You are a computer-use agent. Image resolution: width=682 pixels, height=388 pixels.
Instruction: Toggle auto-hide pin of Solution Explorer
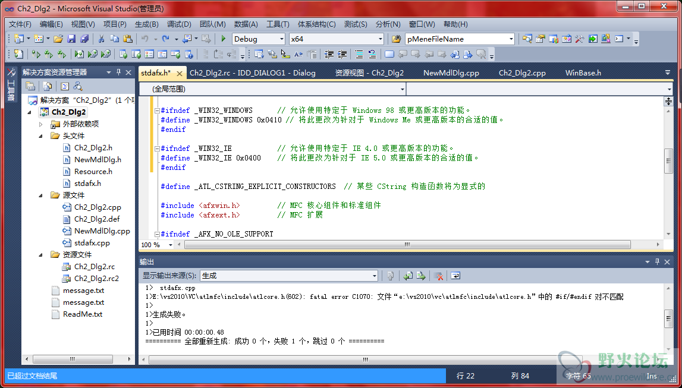[118, 72]
